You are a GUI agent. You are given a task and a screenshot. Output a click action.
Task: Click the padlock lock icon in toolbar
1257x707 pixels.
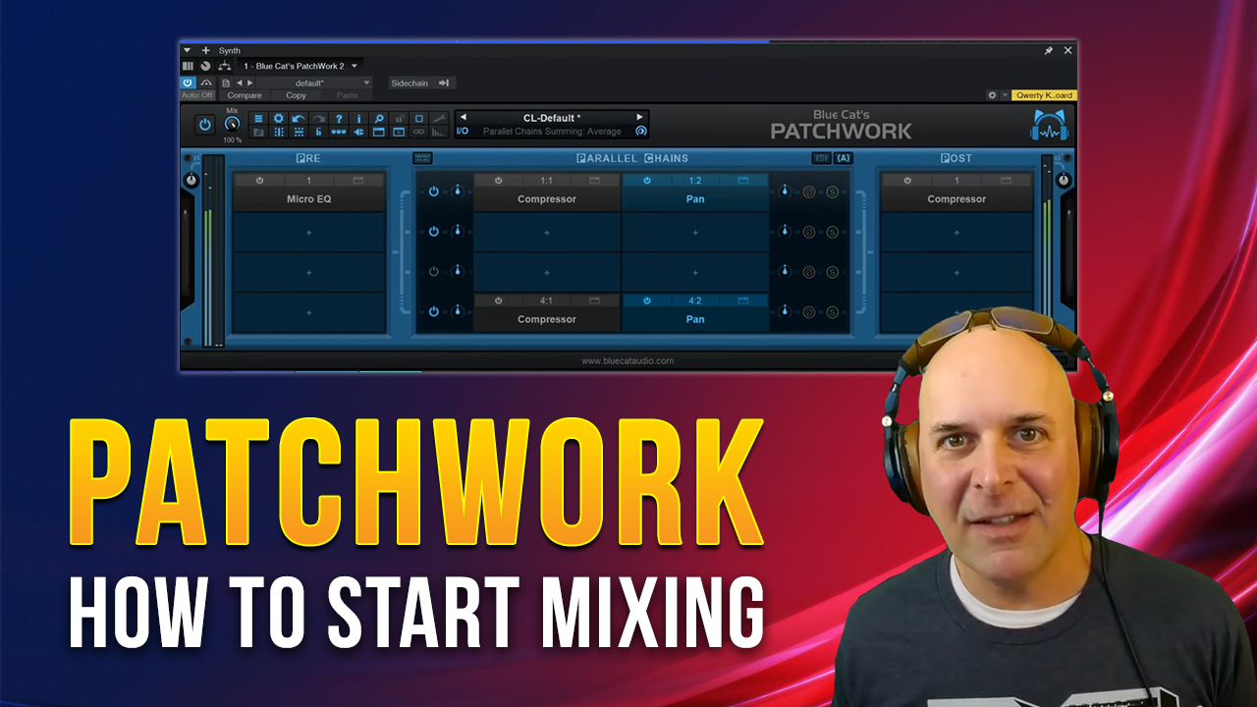click(399, 119)
